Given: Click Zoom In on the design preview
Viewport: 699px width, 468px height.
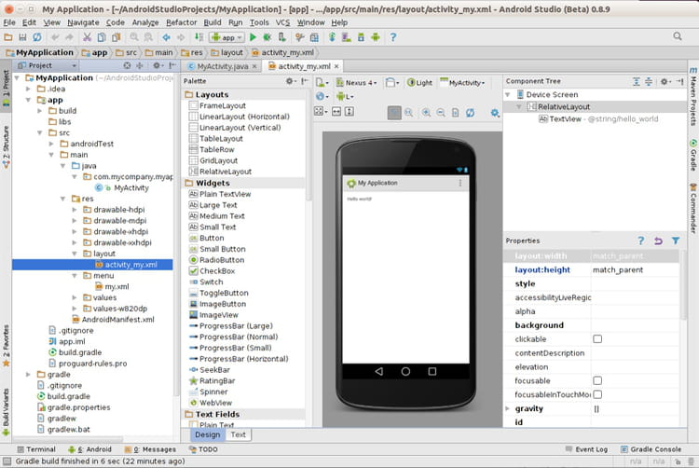Looking at the screenshot, I should click(x=426, y=113).
